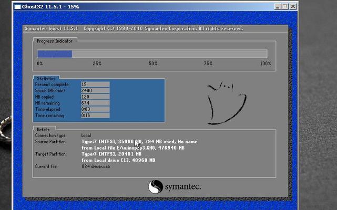The image size is (337, 210).
Task: Click the 'symantec.' wordmark text
Action: pyautogui.click(x=183, y=186)
